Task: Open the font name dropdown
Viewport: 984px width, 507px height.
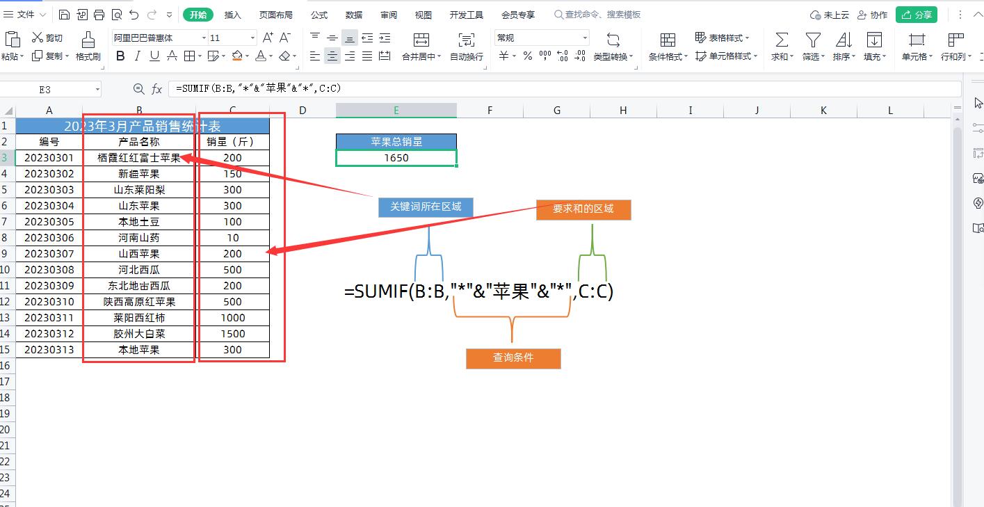Action: pyautogui.click(x=204, y=38)
